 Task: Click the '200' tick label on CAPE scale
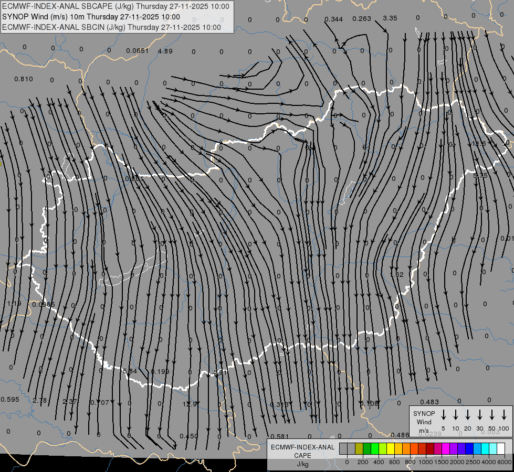[363, 462]
